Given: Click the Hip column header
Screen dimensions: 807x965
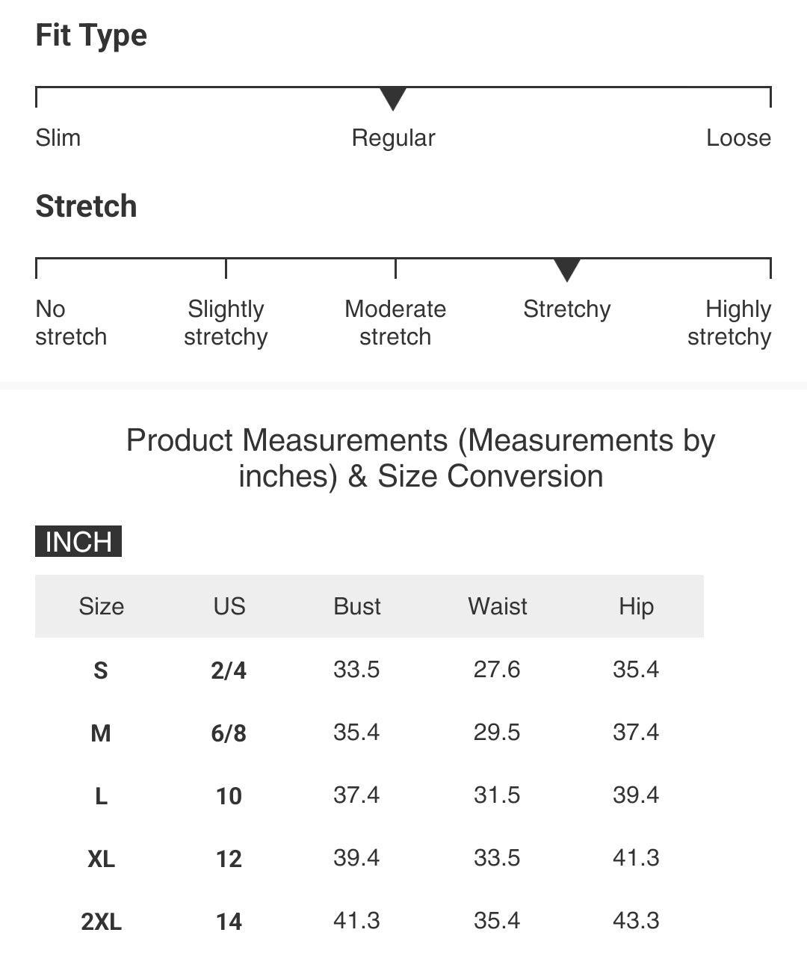Looking at the screenshot, I should (x=637, y=607).
